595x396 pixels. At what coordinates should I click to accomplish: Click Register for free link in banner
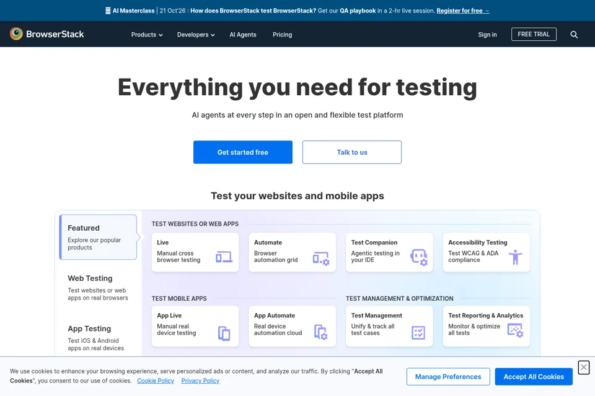click(x=463, y=11)
